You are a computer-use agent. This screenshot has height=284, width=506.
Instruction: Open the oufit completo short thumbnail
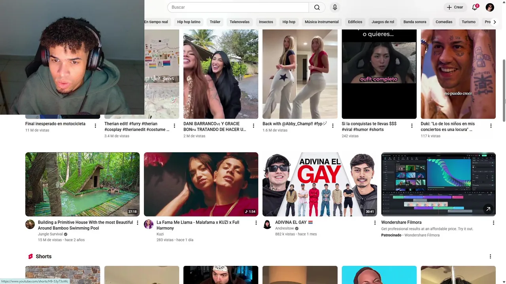(x=379, y=74)
